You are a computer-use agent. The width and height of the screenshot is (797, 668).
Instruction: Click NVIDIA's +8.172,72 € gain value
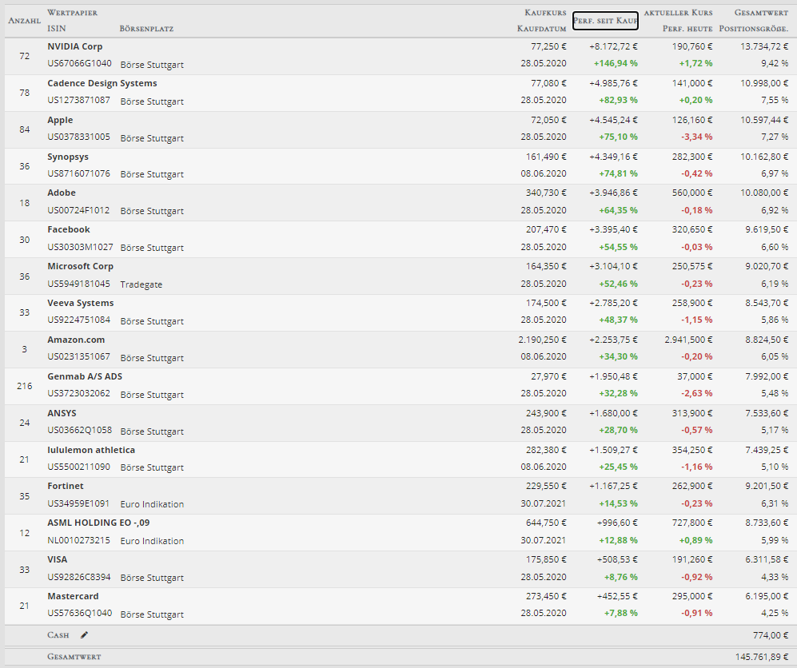click(x=613, y=46)
